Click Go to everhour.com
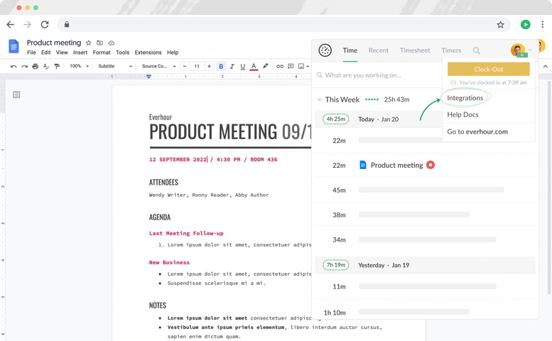The width and height of the screenshot is (552, 341). (477, 131)
